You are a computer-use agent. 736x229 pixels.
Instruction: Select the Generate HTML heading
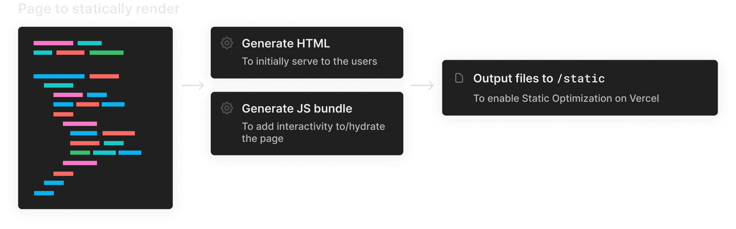point(286,43)
